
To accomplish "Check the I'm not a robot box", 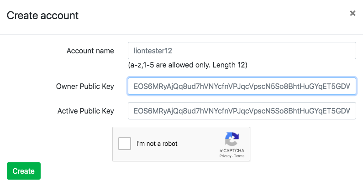I will (x=125, y=144).
